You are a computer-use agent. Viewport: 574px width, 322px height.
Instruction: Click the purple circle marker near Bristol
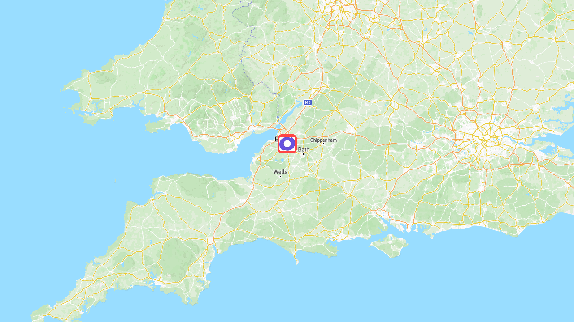pyautogui.click(x=287, y=144)
